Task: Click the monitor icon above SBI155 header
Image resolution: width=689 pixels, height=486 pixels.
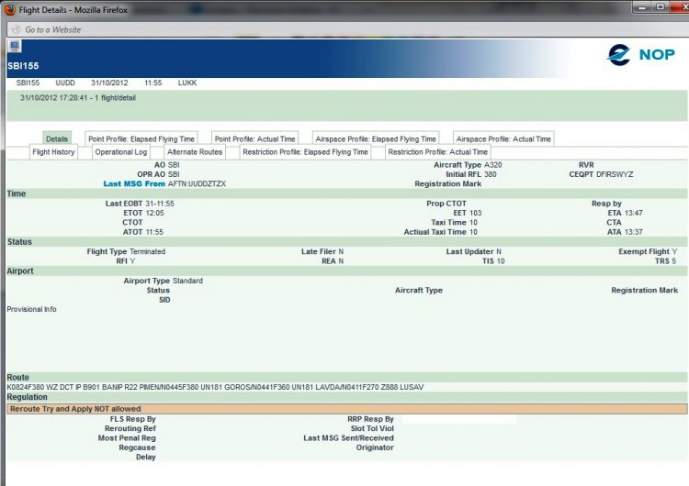Action: click(14, 46)
